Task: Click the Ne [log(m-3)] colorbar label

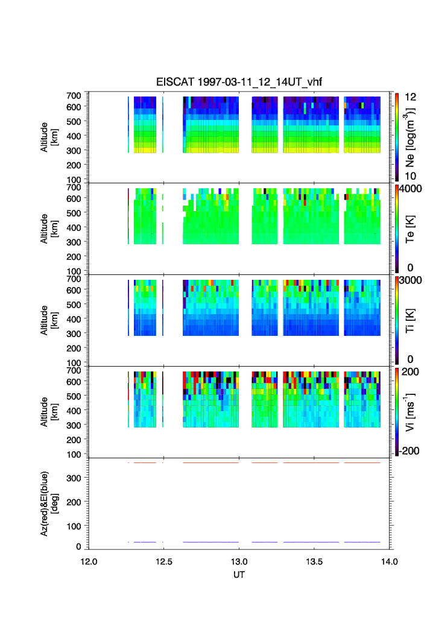Action: tap(410, 137)
